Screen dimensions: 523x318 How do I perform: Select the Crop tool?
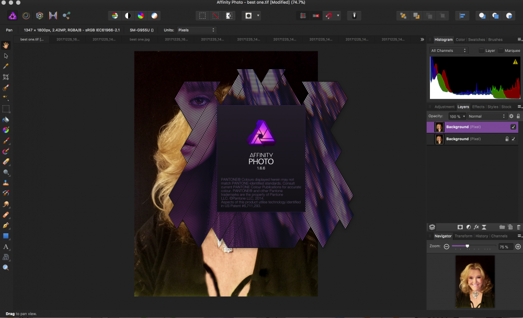[x=6, y=77]
